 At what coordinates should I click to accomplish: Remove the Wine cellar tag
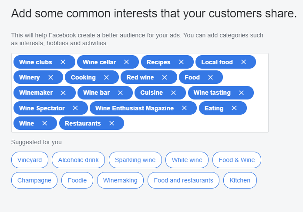tap(127, 62)
